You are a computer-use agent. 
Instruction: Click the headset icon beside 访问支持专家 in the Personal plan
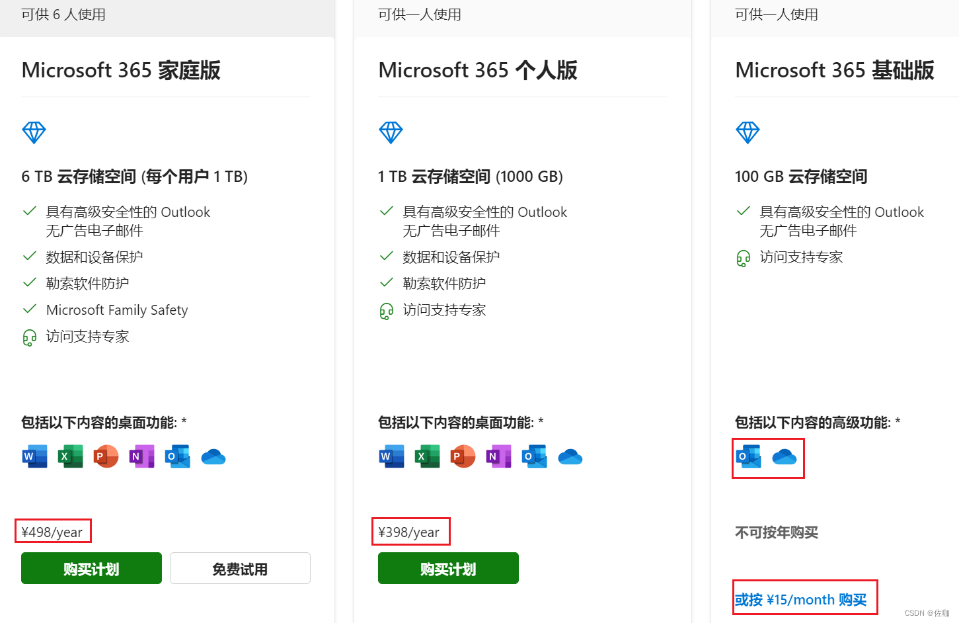(387, 311)
